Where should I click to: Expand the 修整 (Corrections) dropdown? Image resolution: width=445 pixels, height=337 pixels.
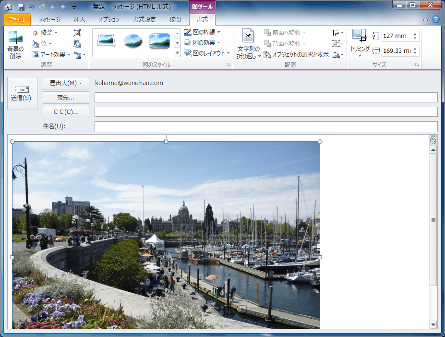coord(45,33)
